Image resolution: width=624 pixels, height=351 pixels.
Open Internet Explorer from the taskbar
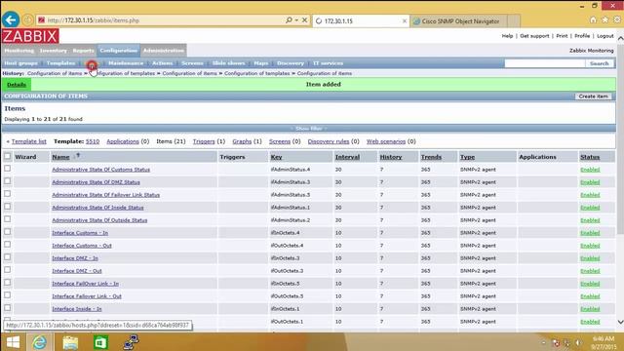[x=39, y=342]
